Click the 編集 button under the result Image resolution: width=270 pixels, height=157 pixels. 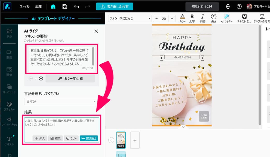pos(55,138)
